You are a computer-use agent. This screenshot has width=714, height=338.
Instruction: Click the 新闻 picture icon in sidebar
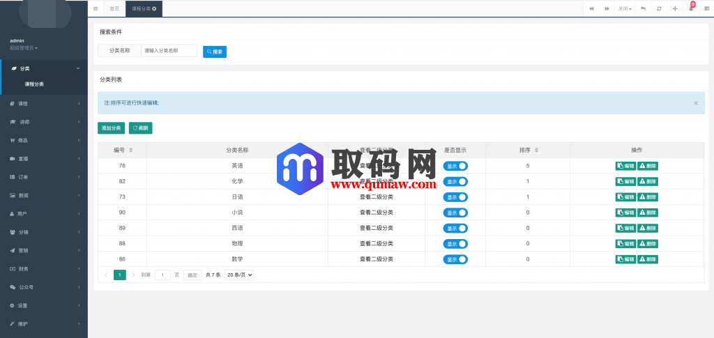tap(13, 195)
